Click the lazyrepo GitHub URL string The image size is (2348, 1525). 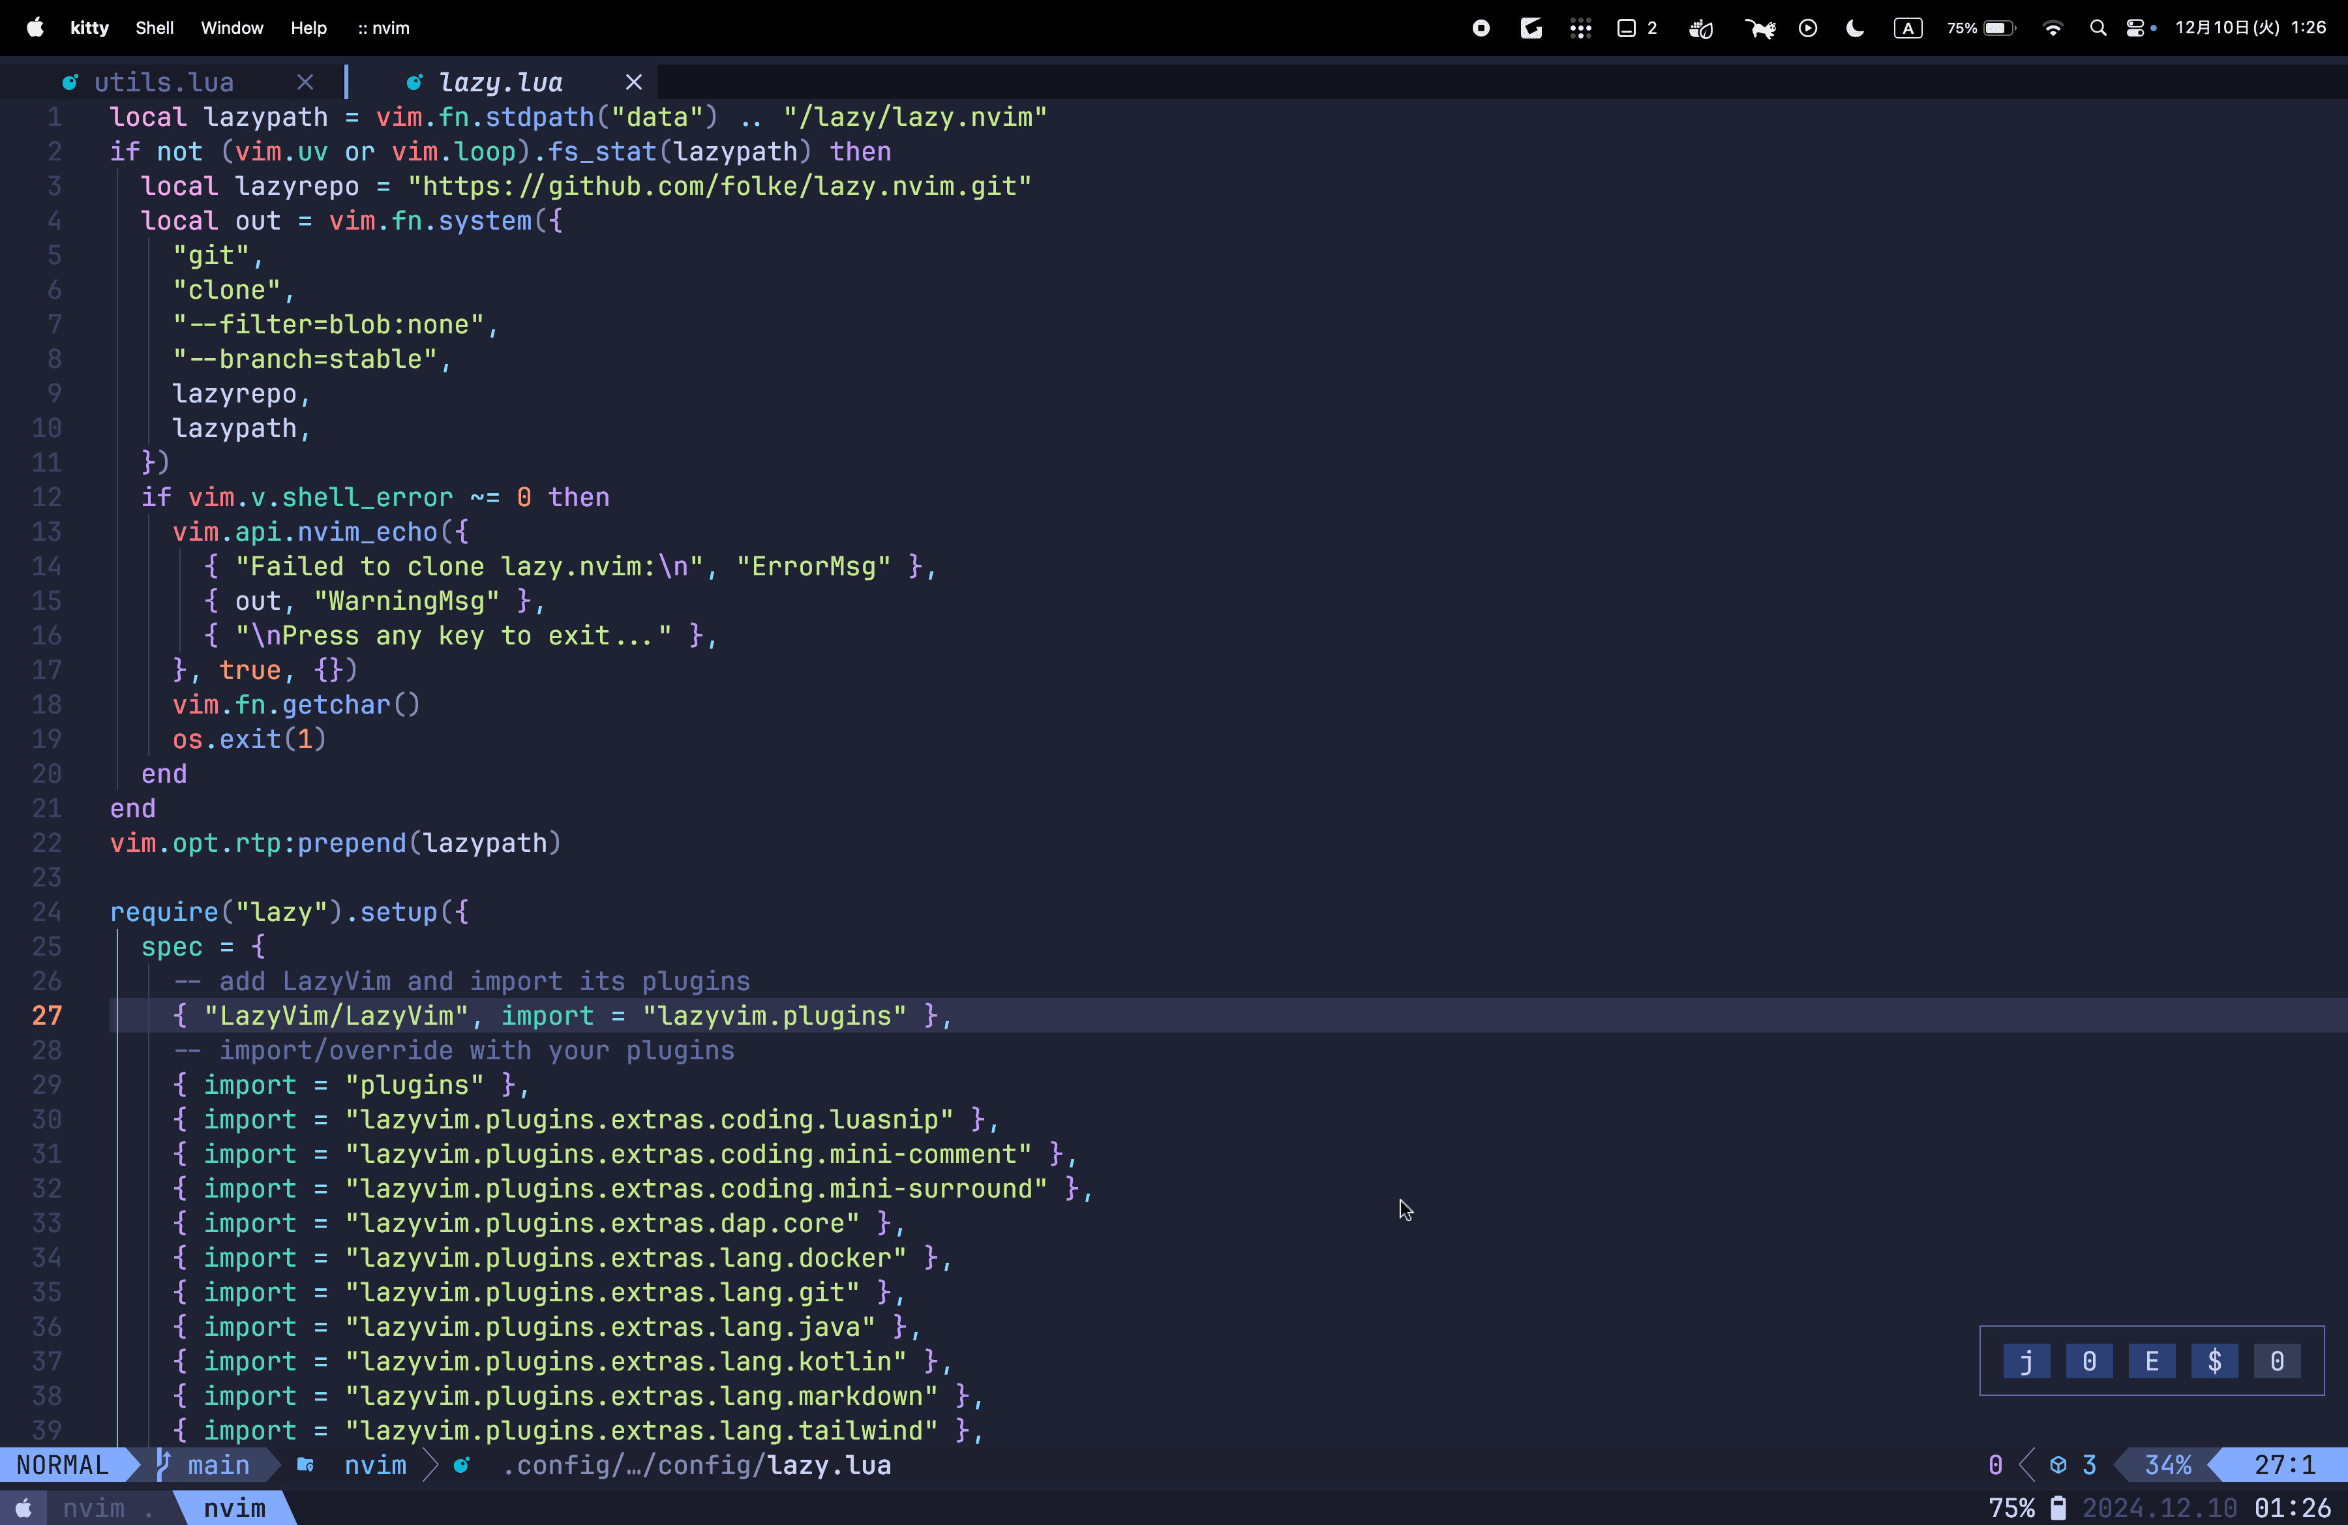click(720, 185)
